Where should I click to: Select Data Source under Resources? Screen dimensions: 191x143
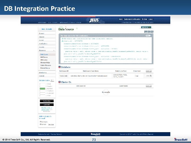[44, 54]
